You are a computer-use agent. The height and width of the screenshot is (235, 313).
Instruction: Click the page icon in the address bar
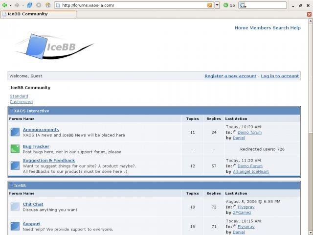pos(58,5)
